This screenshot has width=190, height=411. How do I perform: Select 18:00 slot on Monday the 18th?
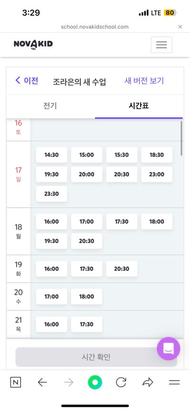tap(157, 222)
